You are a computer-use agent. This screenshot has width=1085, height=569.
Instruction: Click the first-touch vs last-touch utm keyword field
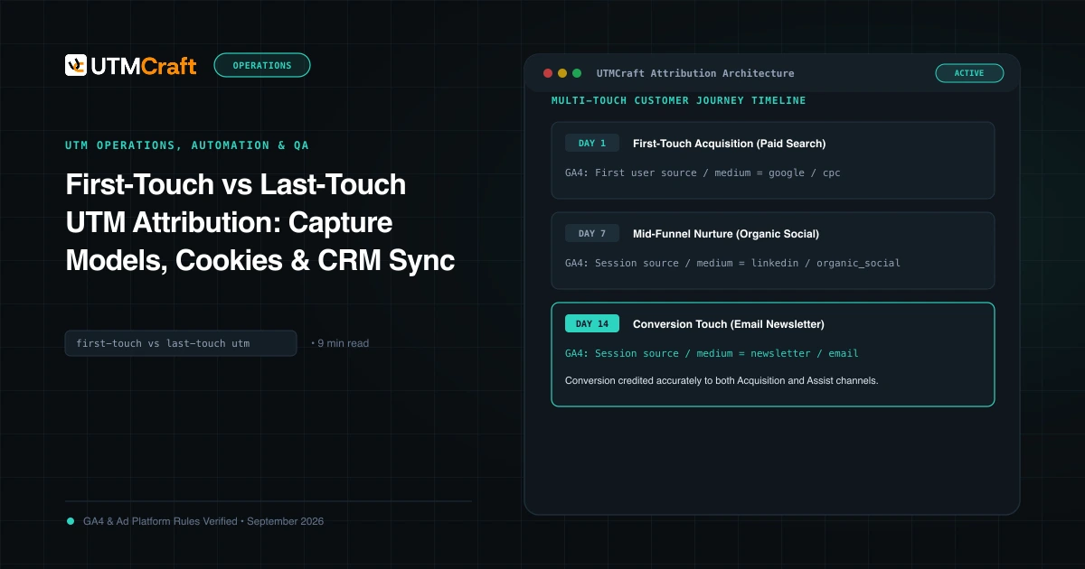point(181,343)
